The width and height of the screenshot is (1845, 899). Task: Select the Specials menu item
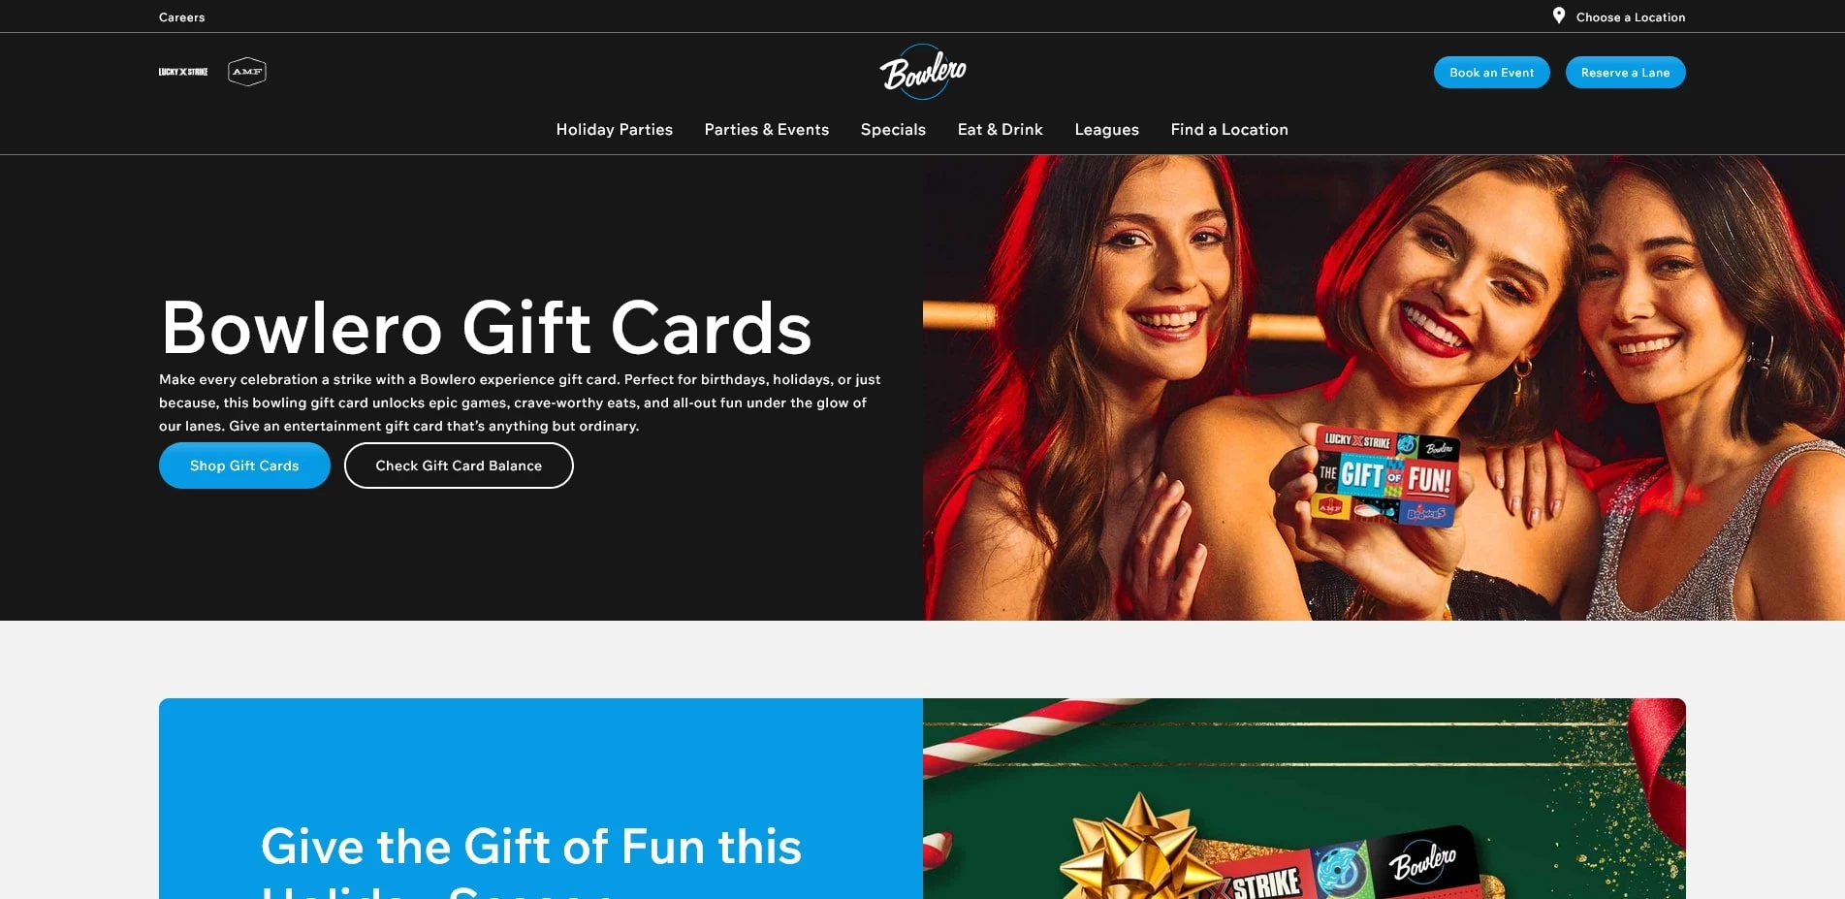pos(893,129)
